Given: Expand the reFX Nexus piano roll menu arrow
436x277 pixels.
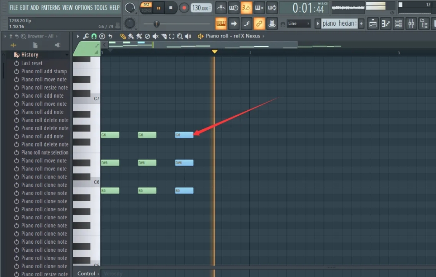Looking at the screenshot, I should coord(263,36).
